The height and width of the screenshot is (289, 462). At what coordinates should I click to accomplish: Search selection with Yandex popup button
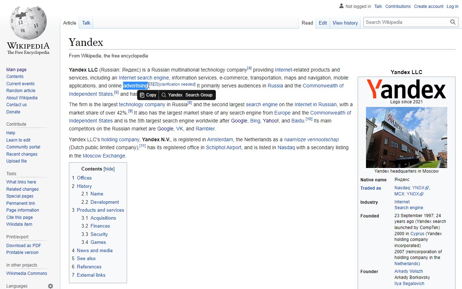187,95
